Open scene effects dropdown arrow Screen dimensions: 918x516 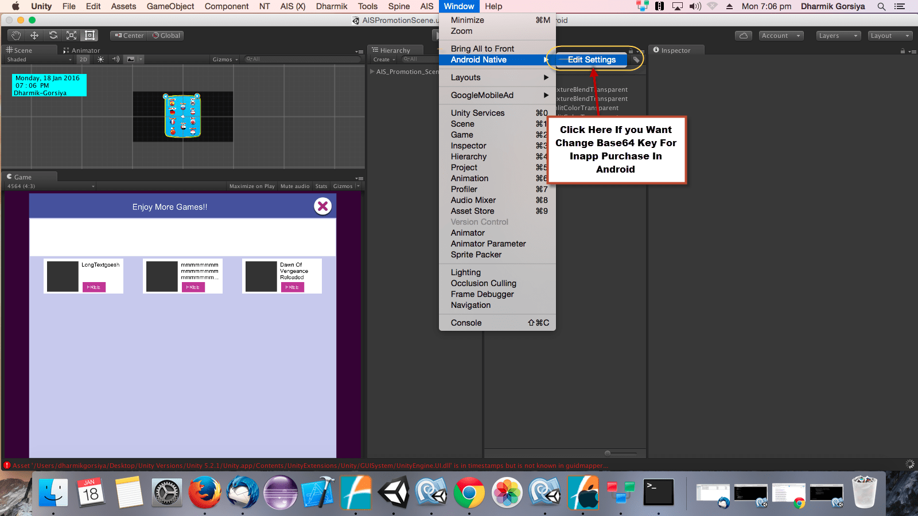coord(141,59)
